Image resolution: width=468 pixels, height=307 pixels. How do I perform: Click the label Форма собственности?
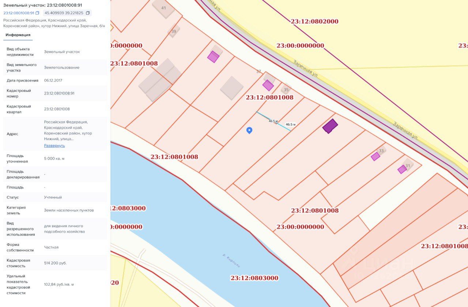coord(20,247)
